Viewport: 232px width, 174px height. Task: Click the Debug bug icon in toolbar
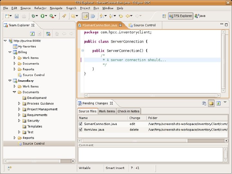pyautogui.click(x=33, y=16)
